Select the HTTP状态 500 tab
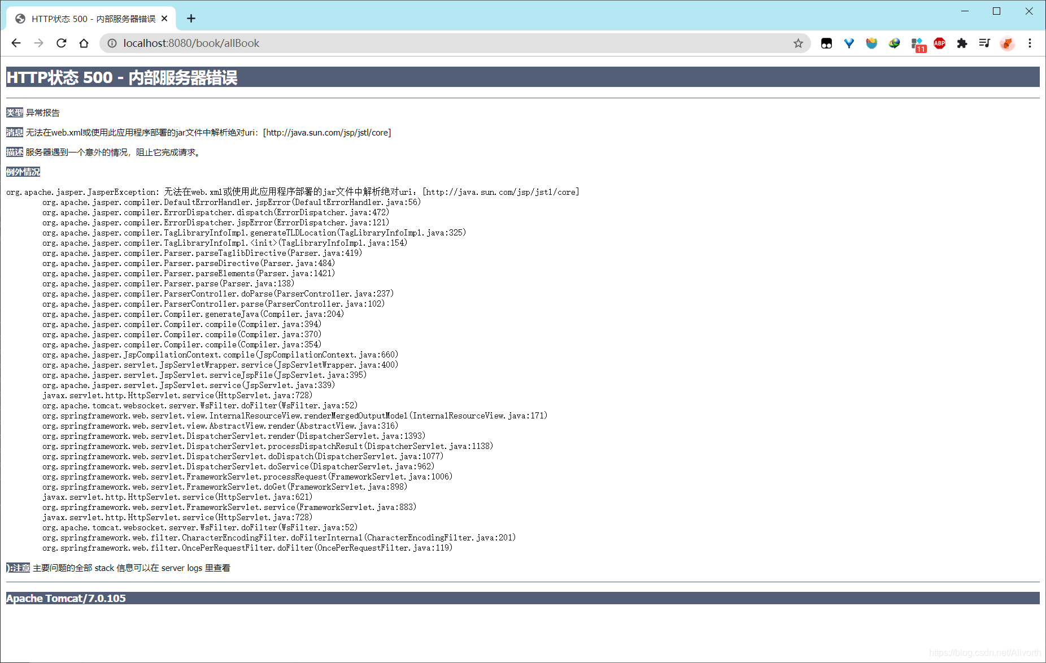1046x663 pixels. pos(91,19)
